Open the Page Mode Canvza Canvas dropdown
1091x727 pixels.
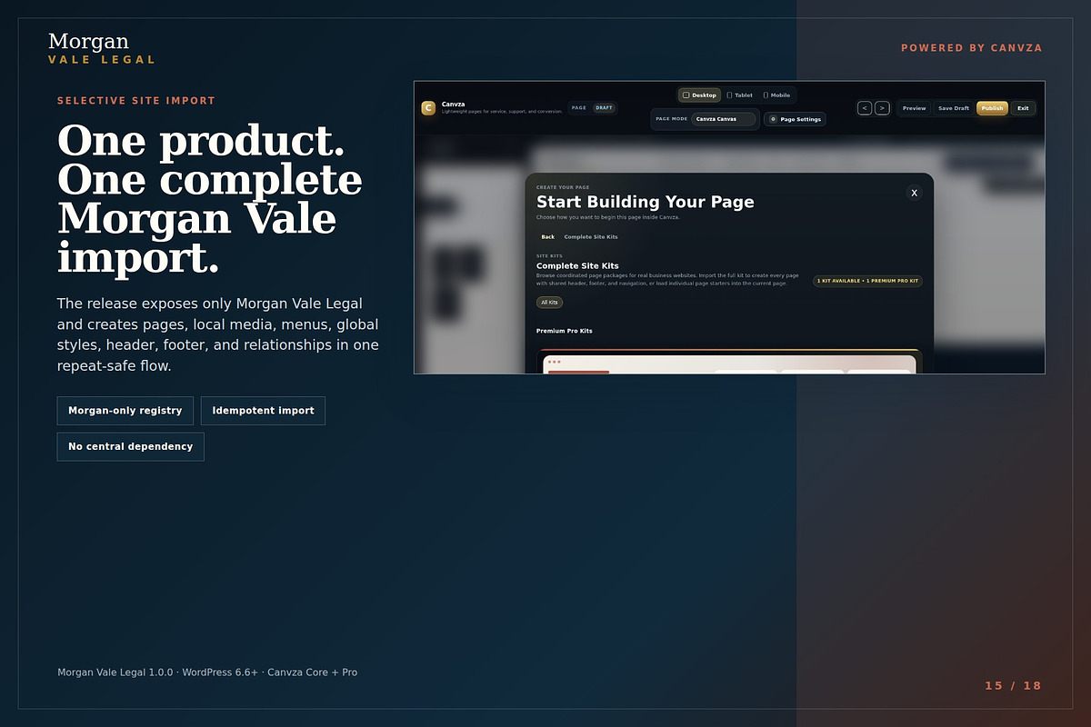[x=724, y=119]
